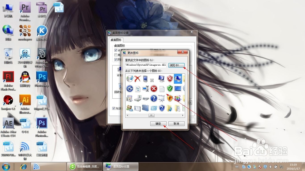Click the icon list scrollbar thumb
Image resolution: width=305 pixels, height=171 pixels.
(x=151, y=115)
